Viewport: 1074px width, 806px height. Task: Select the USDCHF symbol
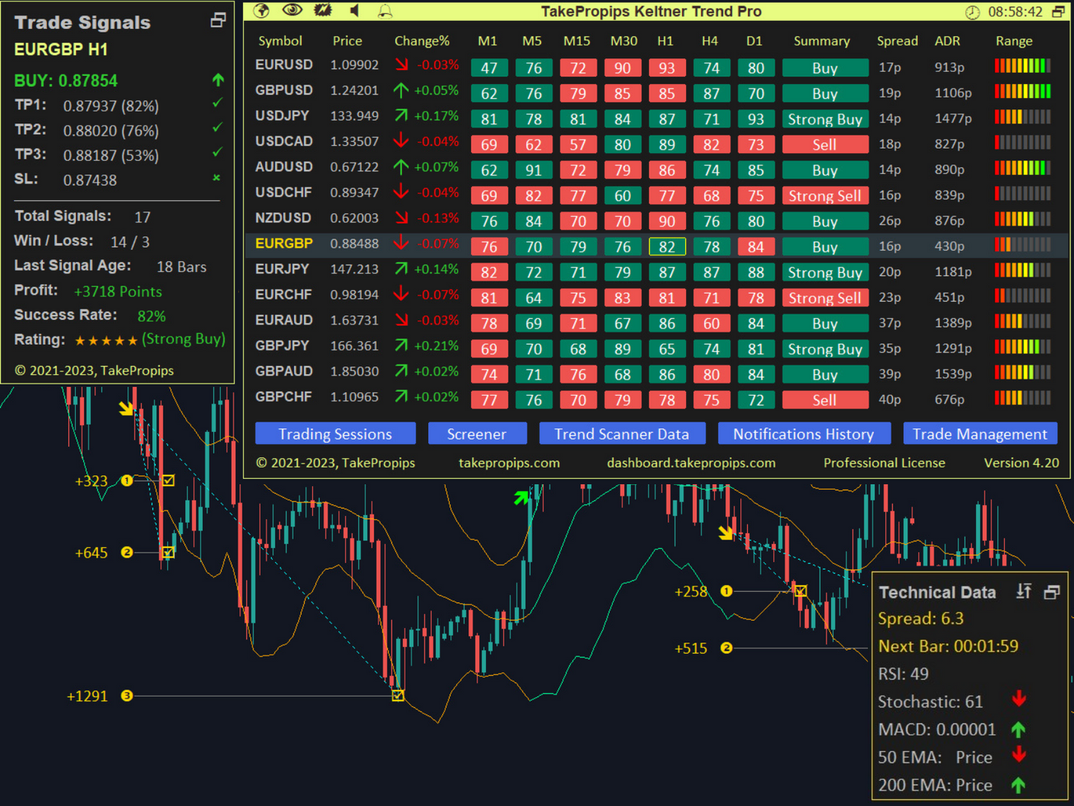click(x=283, y=193)
